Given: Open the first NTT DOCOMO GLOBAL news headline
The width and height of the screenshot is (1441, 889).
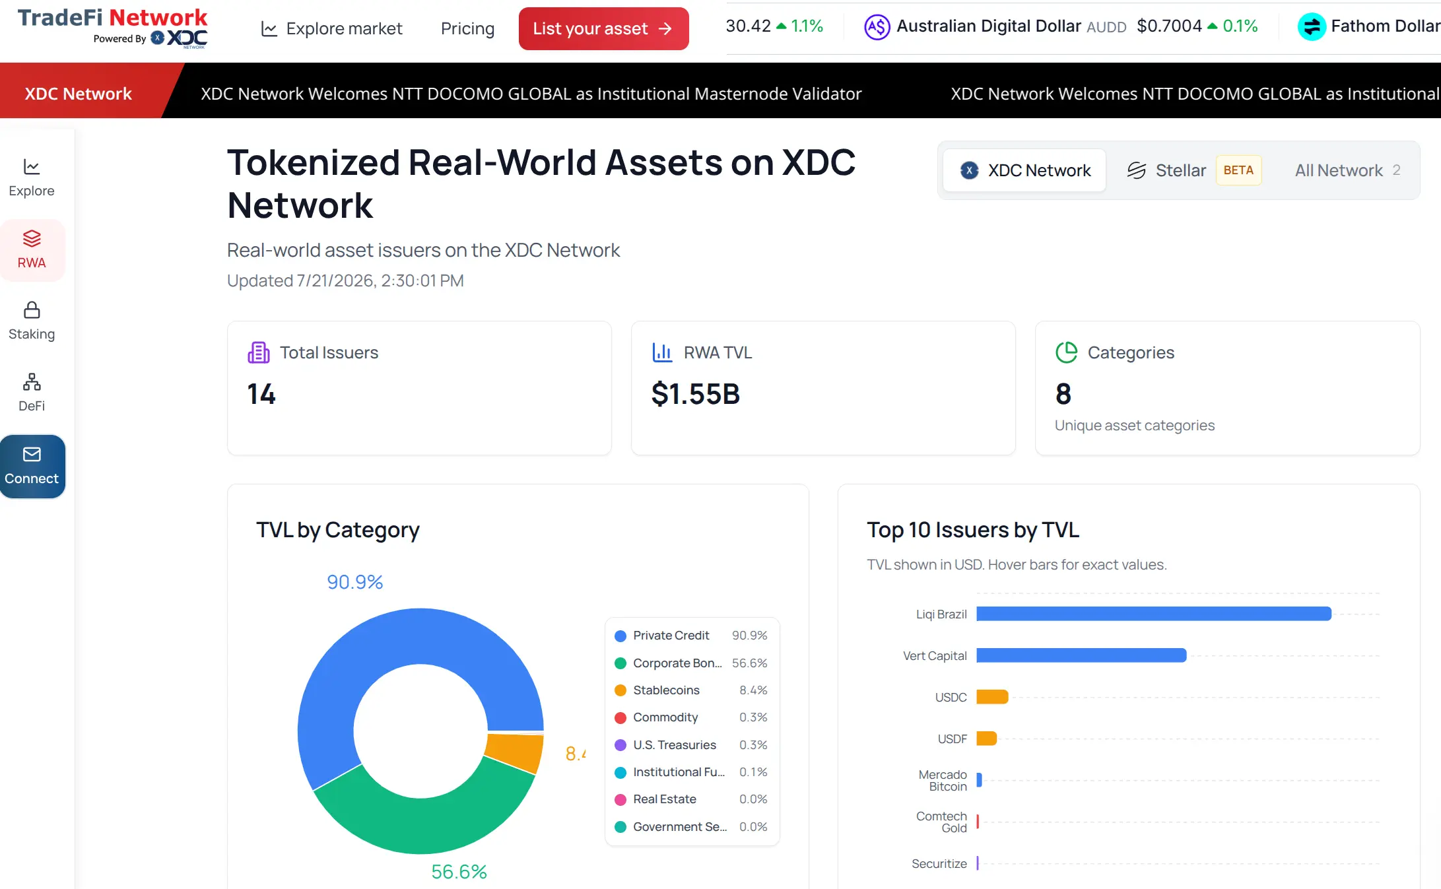Looking at the screenshot, I should [x=531, y=94].
